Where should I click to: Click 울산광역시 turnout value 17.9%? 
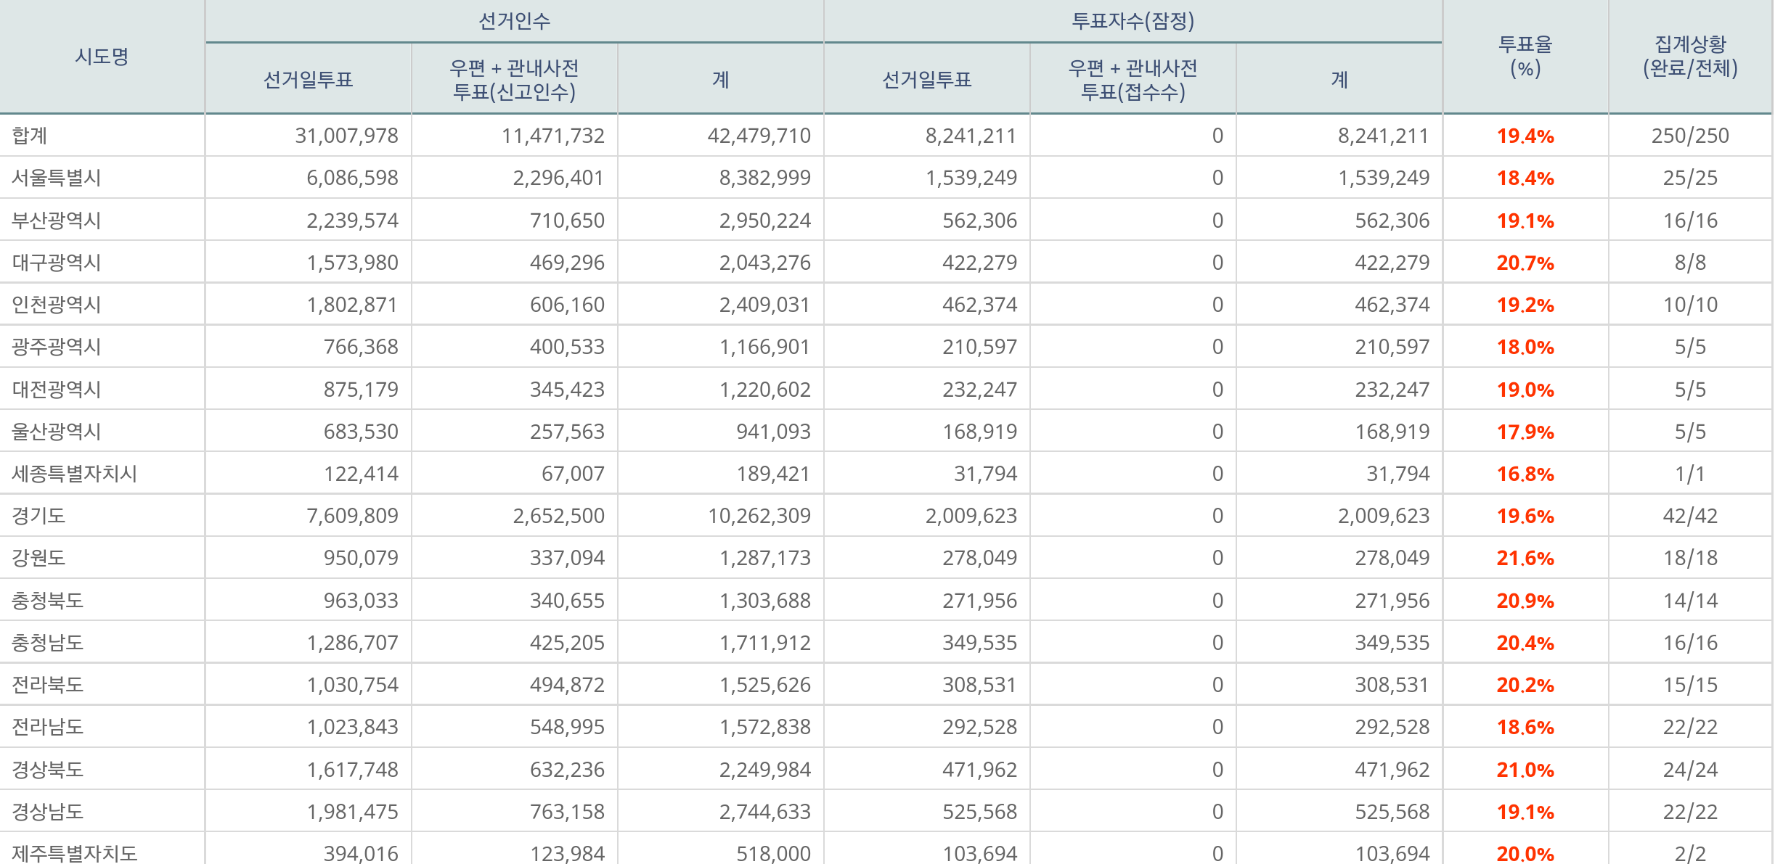click(x=1525, y=432)
